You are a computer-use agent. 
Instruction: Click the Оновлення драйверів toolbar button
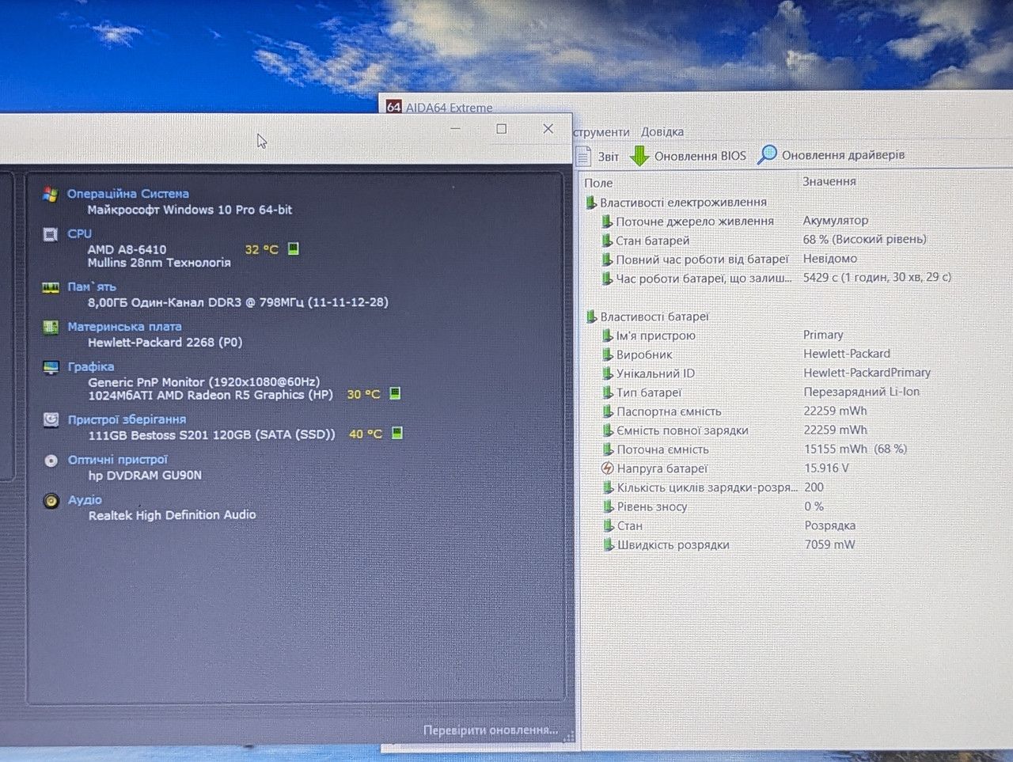(831, 155)
